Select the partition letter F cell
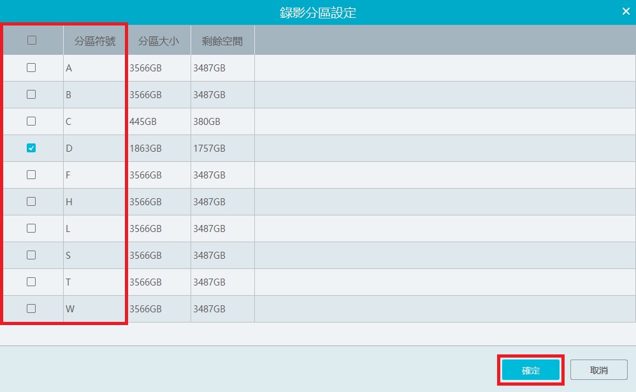The height and width of the screenshot is (392, 636). coord(96,175)
